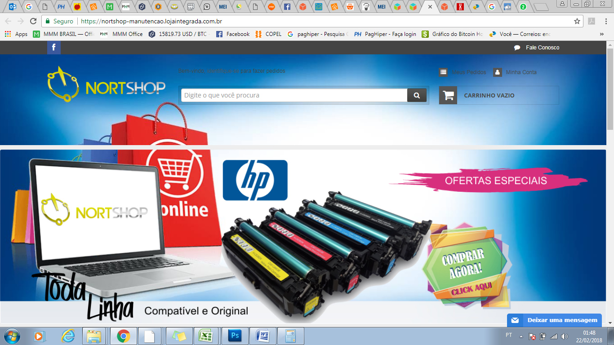Viewport: 614px width, 345px height.
Task: Open Word from the taskbar
Action: 263,336
